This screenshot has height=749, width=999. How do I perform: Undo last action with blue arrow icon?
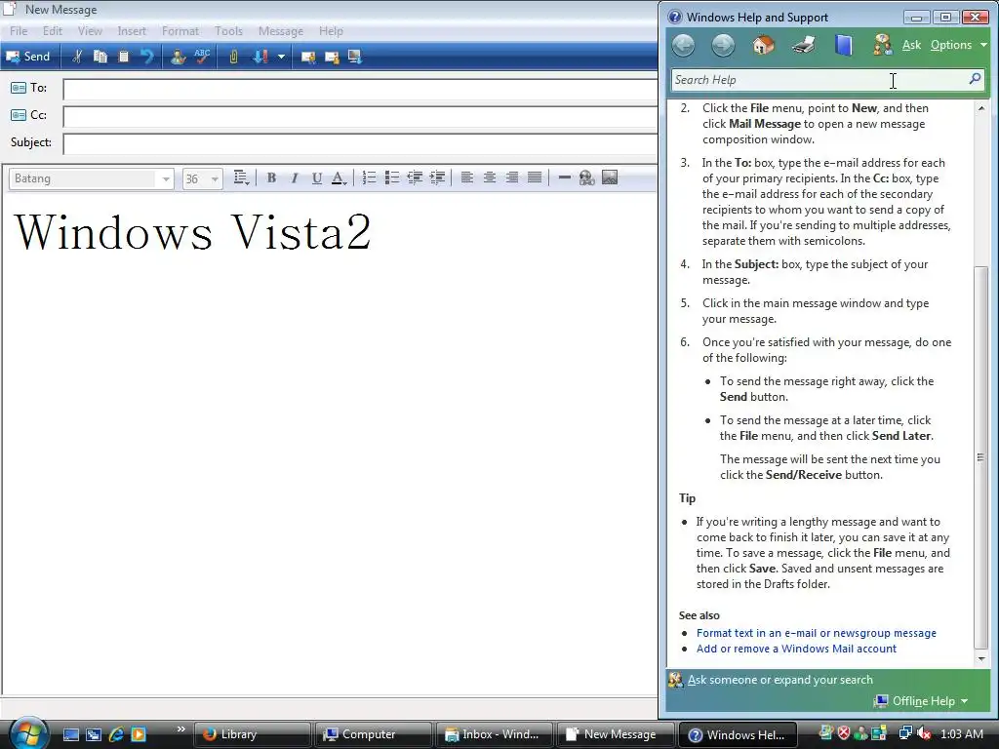coord(147,57)
